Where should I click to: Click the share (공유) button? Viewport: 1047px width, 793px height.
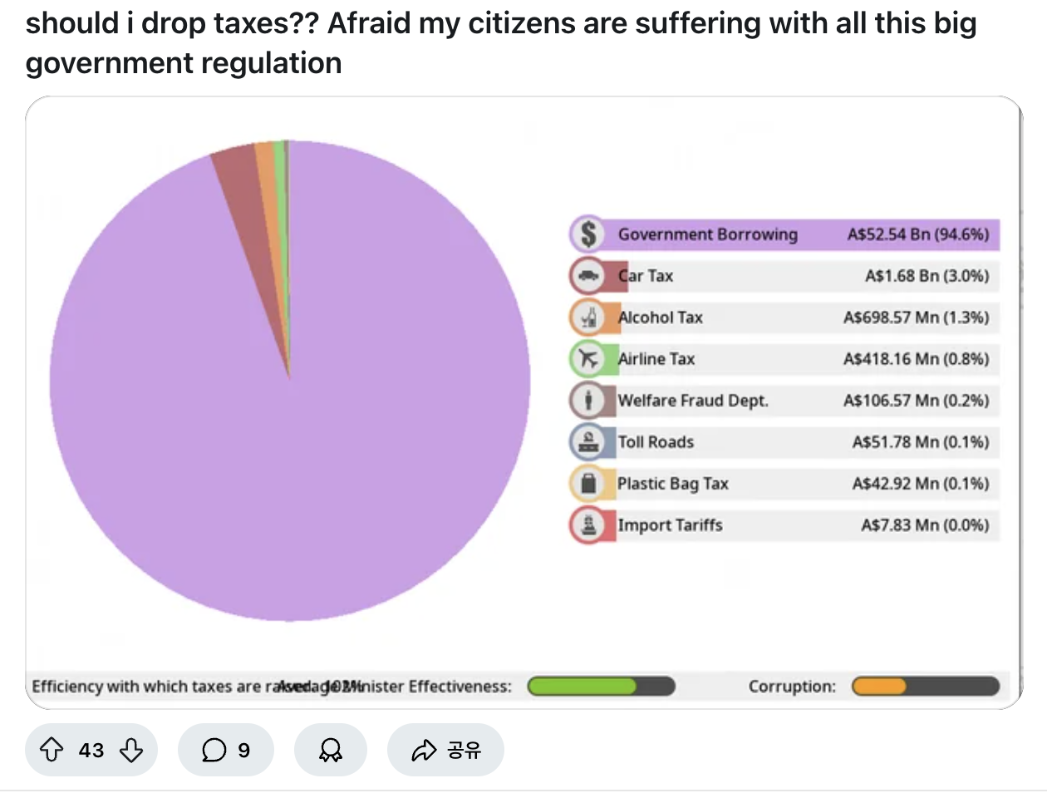point(445,751)
